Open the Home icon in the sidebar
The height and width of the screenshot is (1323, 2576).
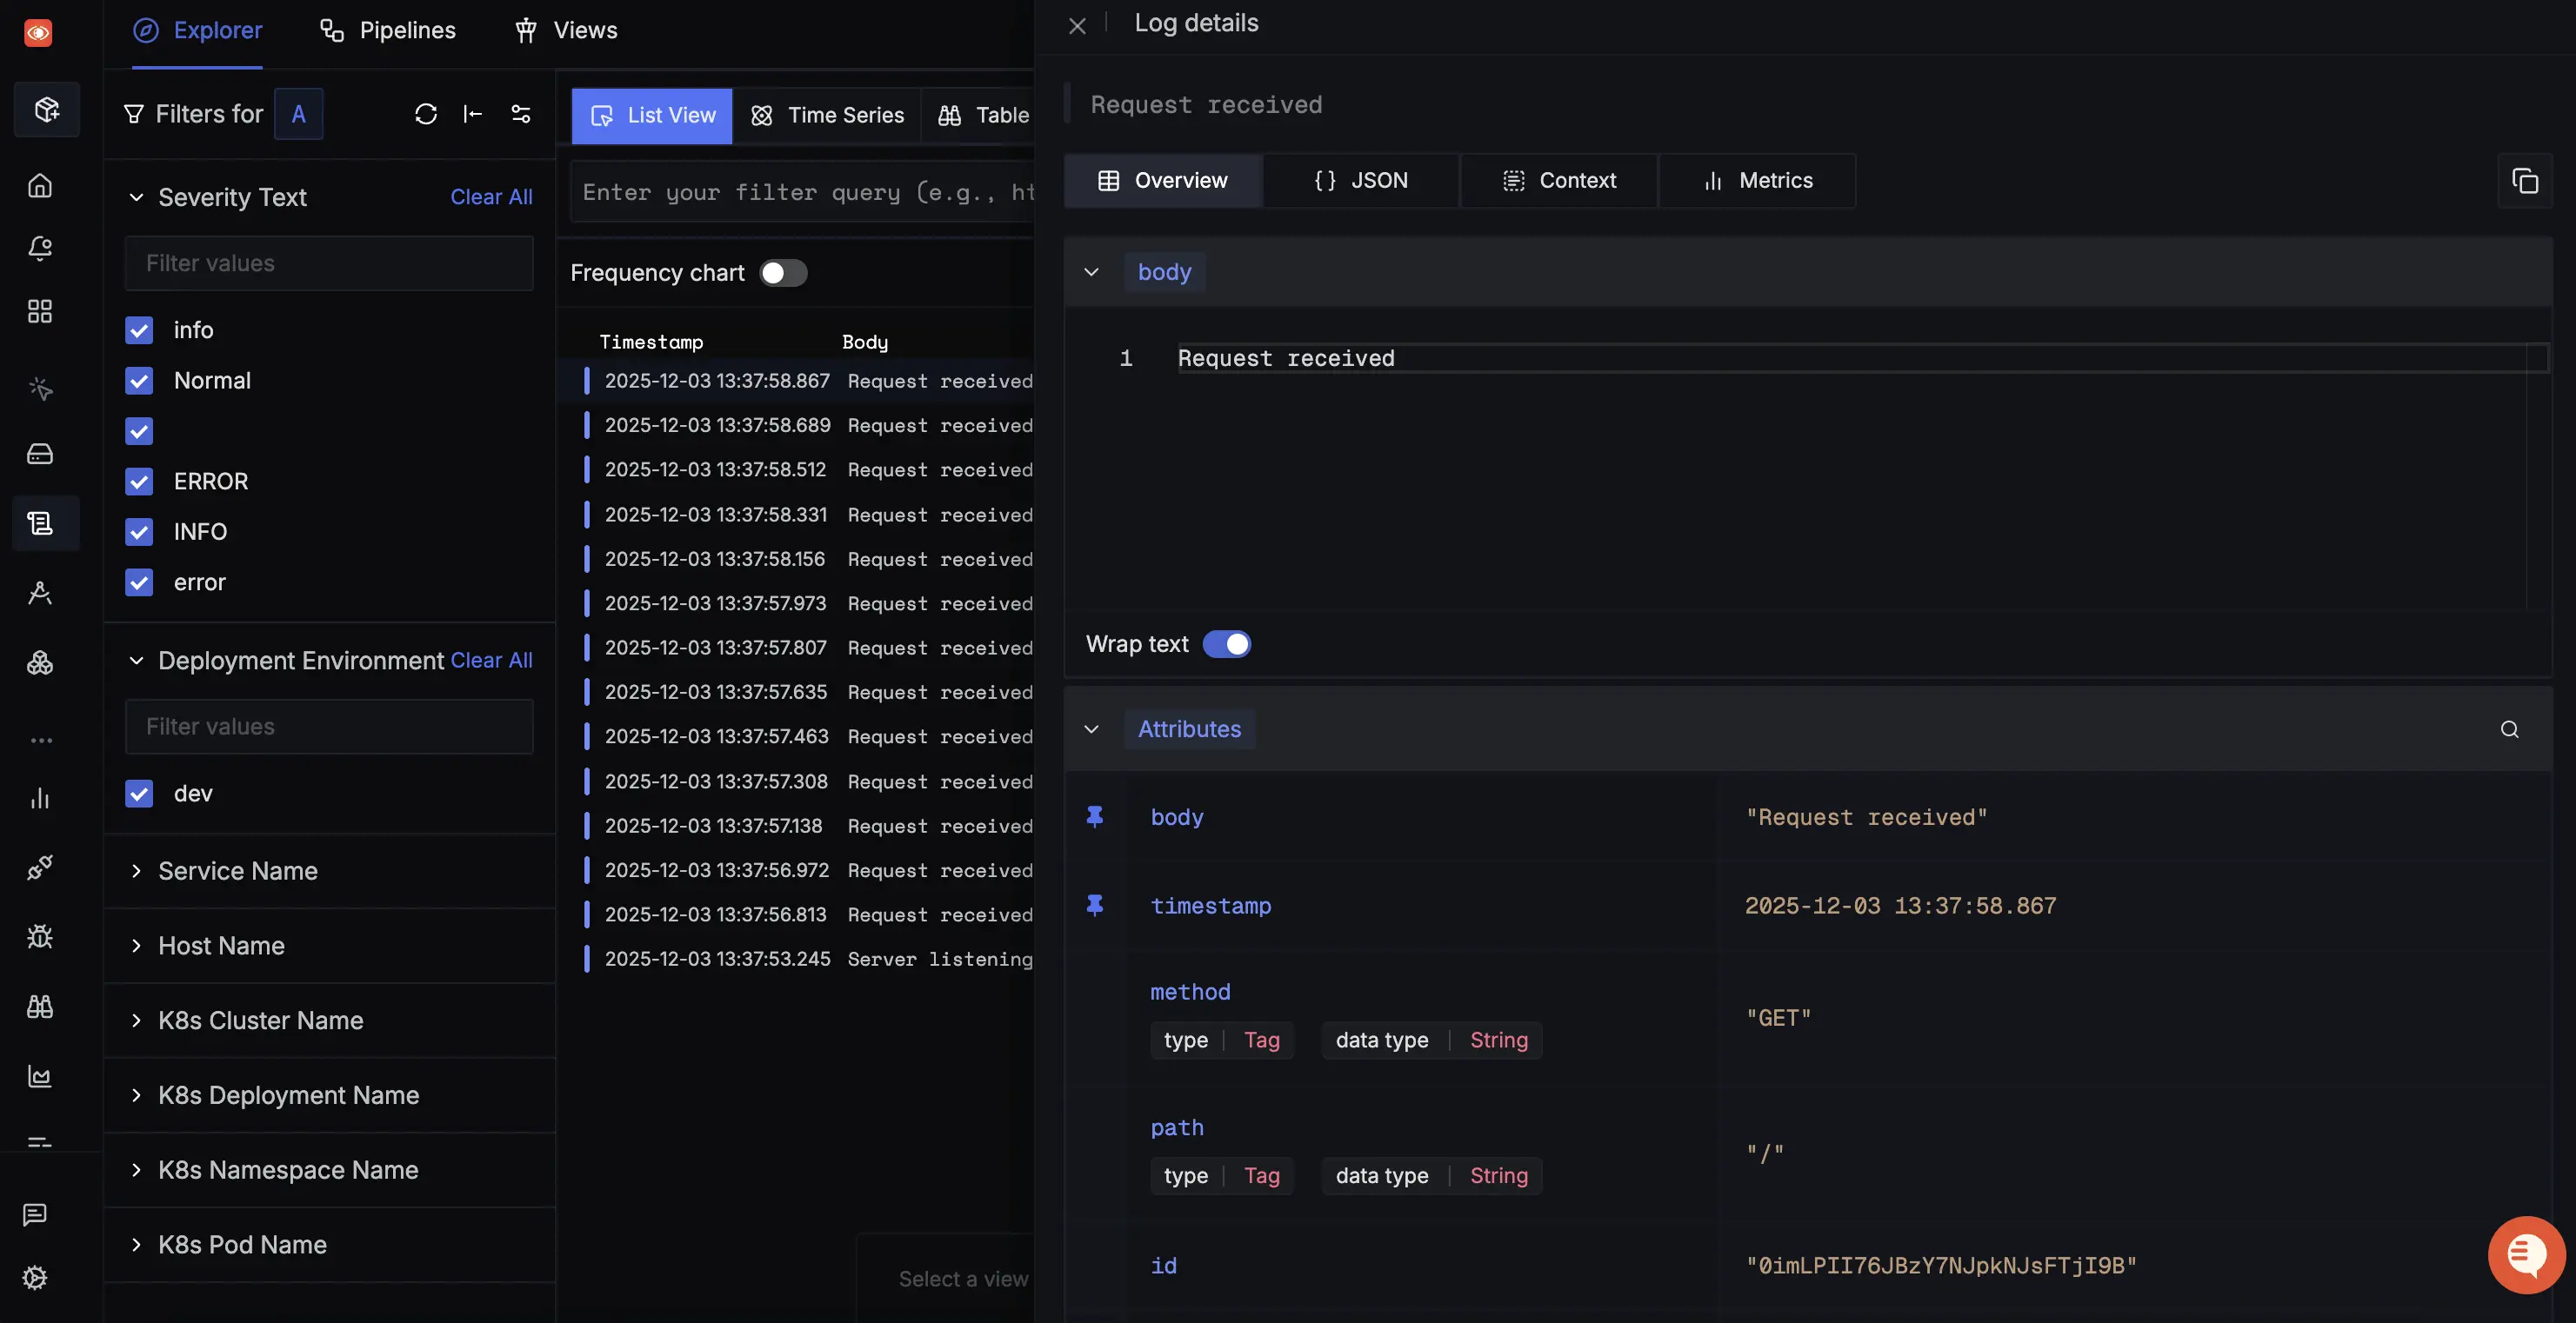pos(40,186)
